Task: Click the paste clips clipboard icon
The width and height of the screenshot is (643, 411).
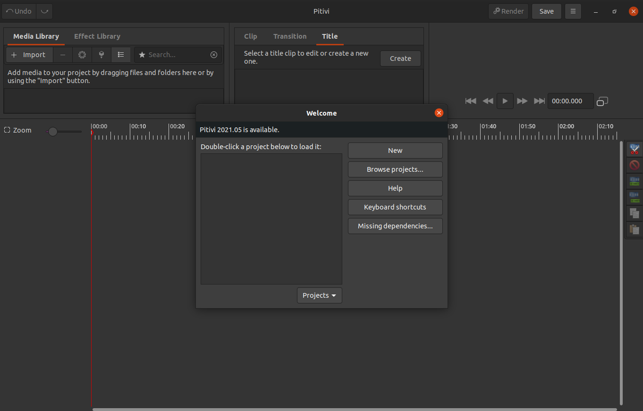Action: [x=634, y=229]
